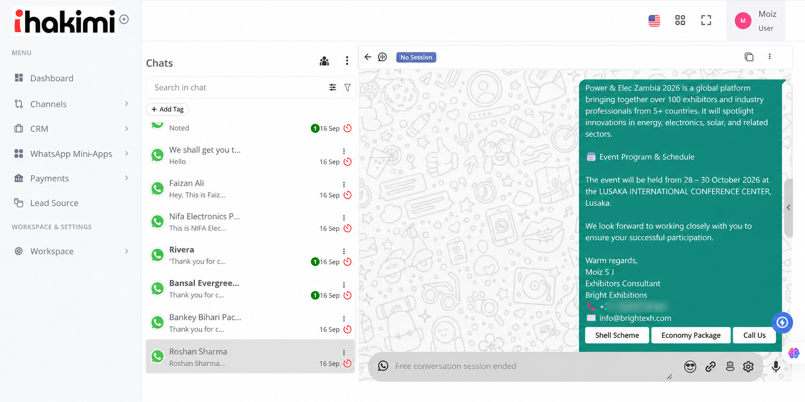Open options menu for Rivera chat

click(x=344, y=252)
